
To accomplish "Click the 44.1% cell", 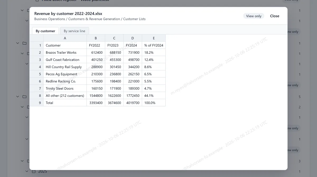I will (x=154, y=96).
